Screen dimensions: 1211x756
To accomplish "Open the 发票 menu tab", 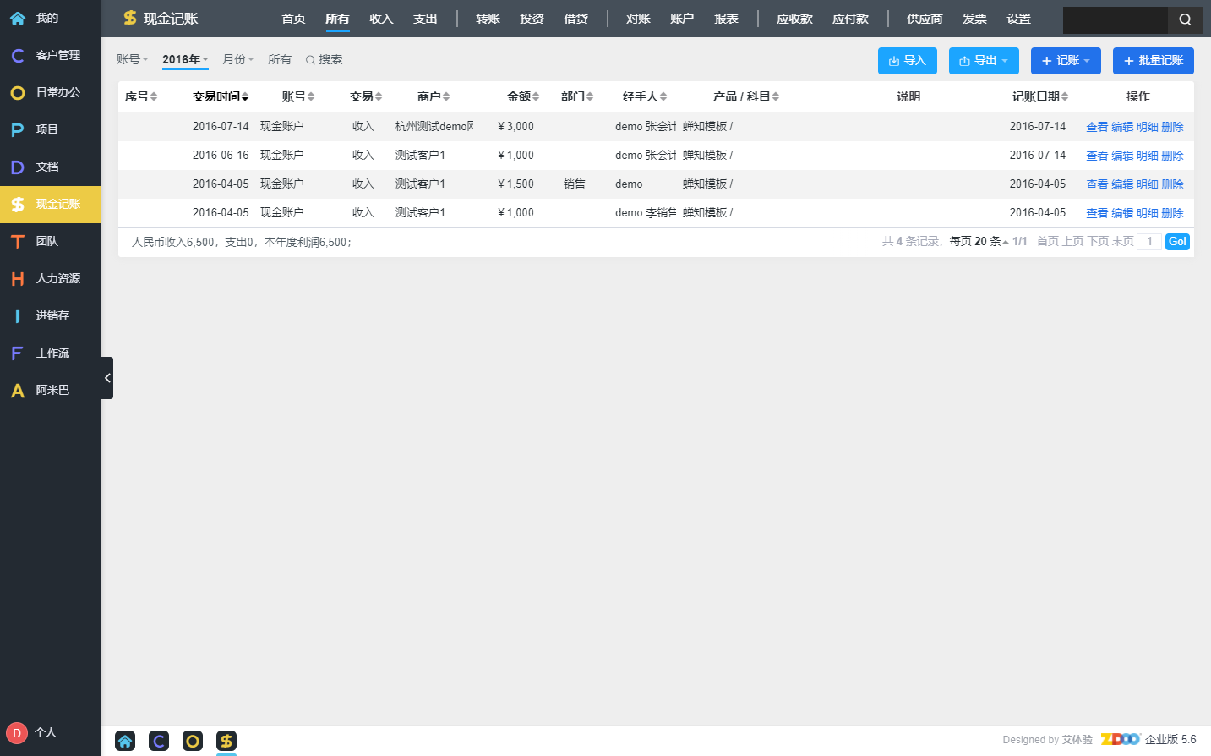I will [x=974, y=19].
